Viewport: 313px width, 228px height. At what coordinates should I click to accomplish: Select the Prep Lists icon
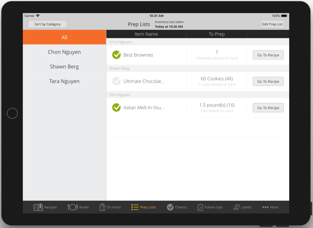(x=143, y=207)
